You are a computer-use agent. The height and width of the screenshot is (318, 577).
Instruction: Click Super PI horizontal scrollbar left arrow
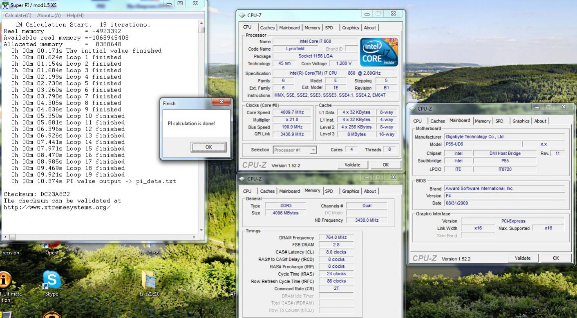(5, 237)
